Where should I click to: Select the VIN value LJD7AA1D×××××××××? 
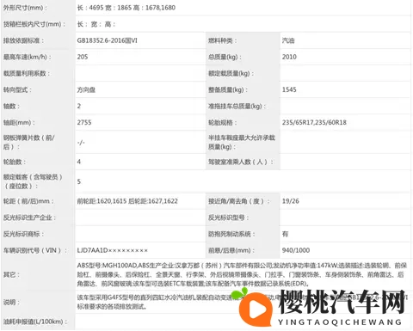click(x=112, y=250)
